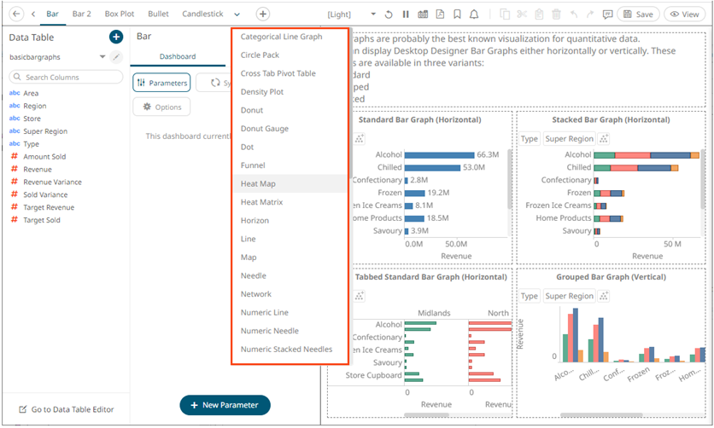
Task: Click the refresh icon in toolbar
Action: click(389, 14)
